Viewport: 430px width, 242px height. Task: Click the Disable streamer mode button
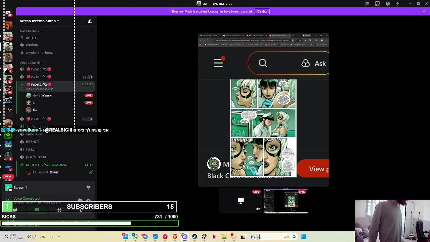click(262, 11)
